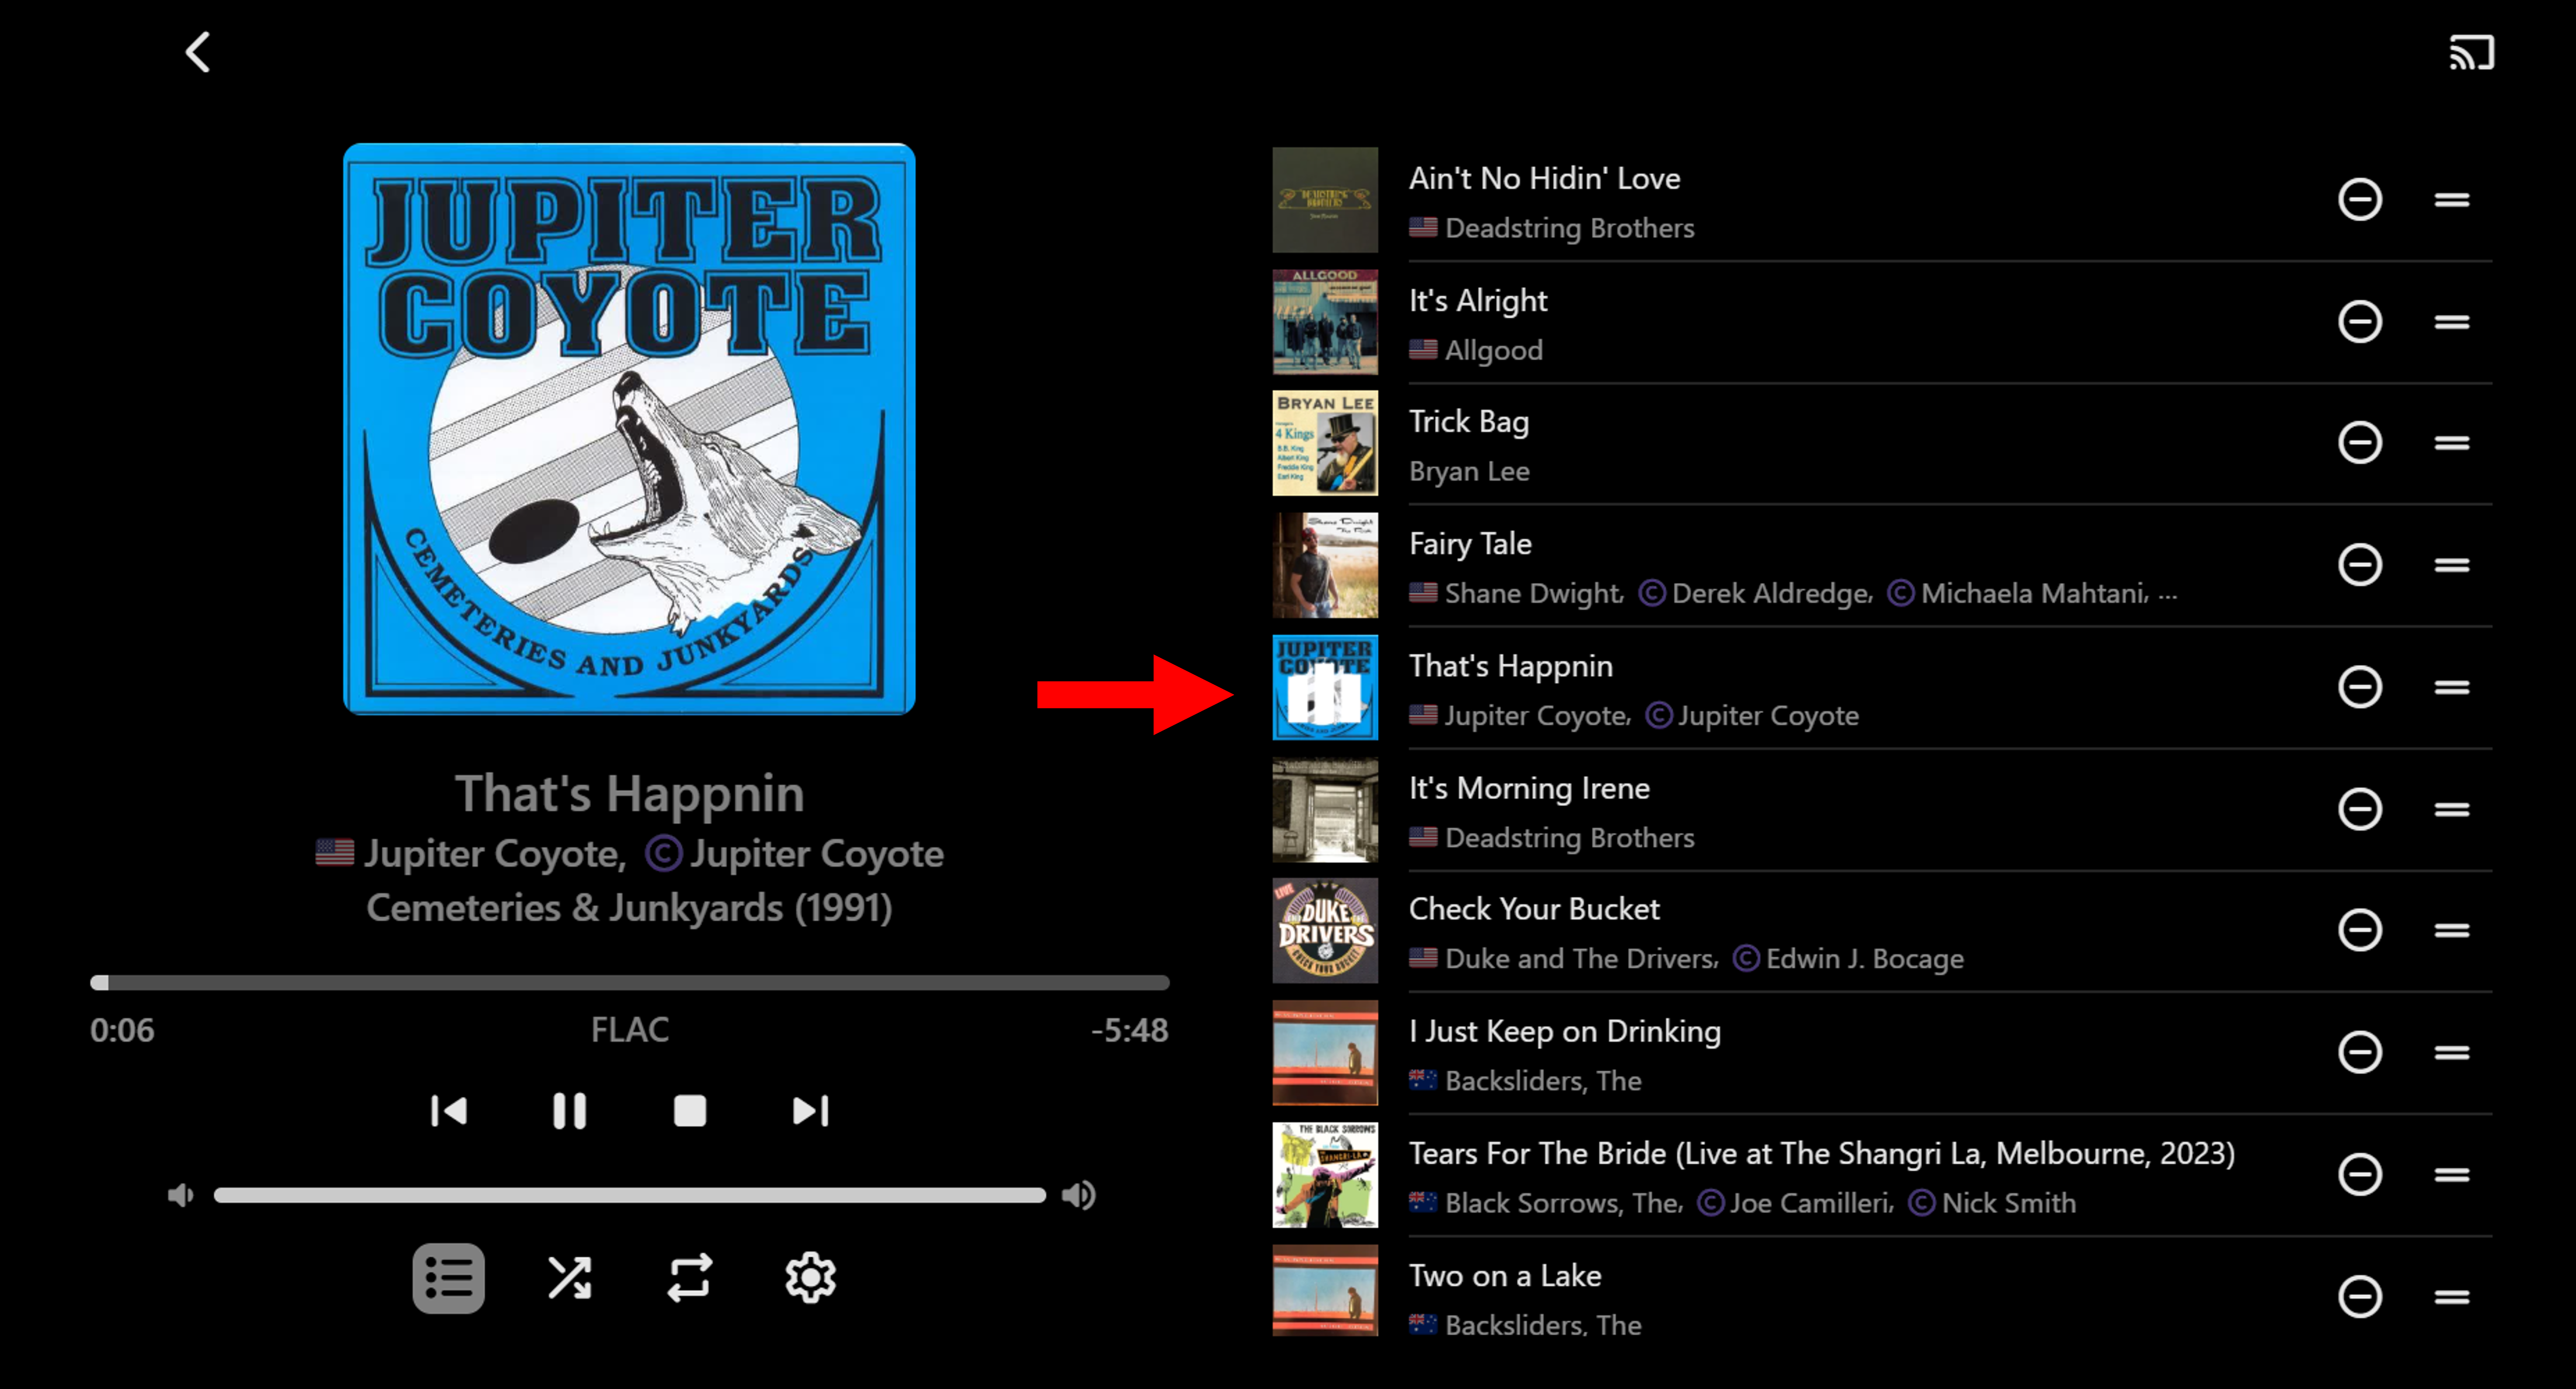Select the It's Alright album thumbnail
This screenshot has height=1389, width=2576.
tap(1325, 321)
